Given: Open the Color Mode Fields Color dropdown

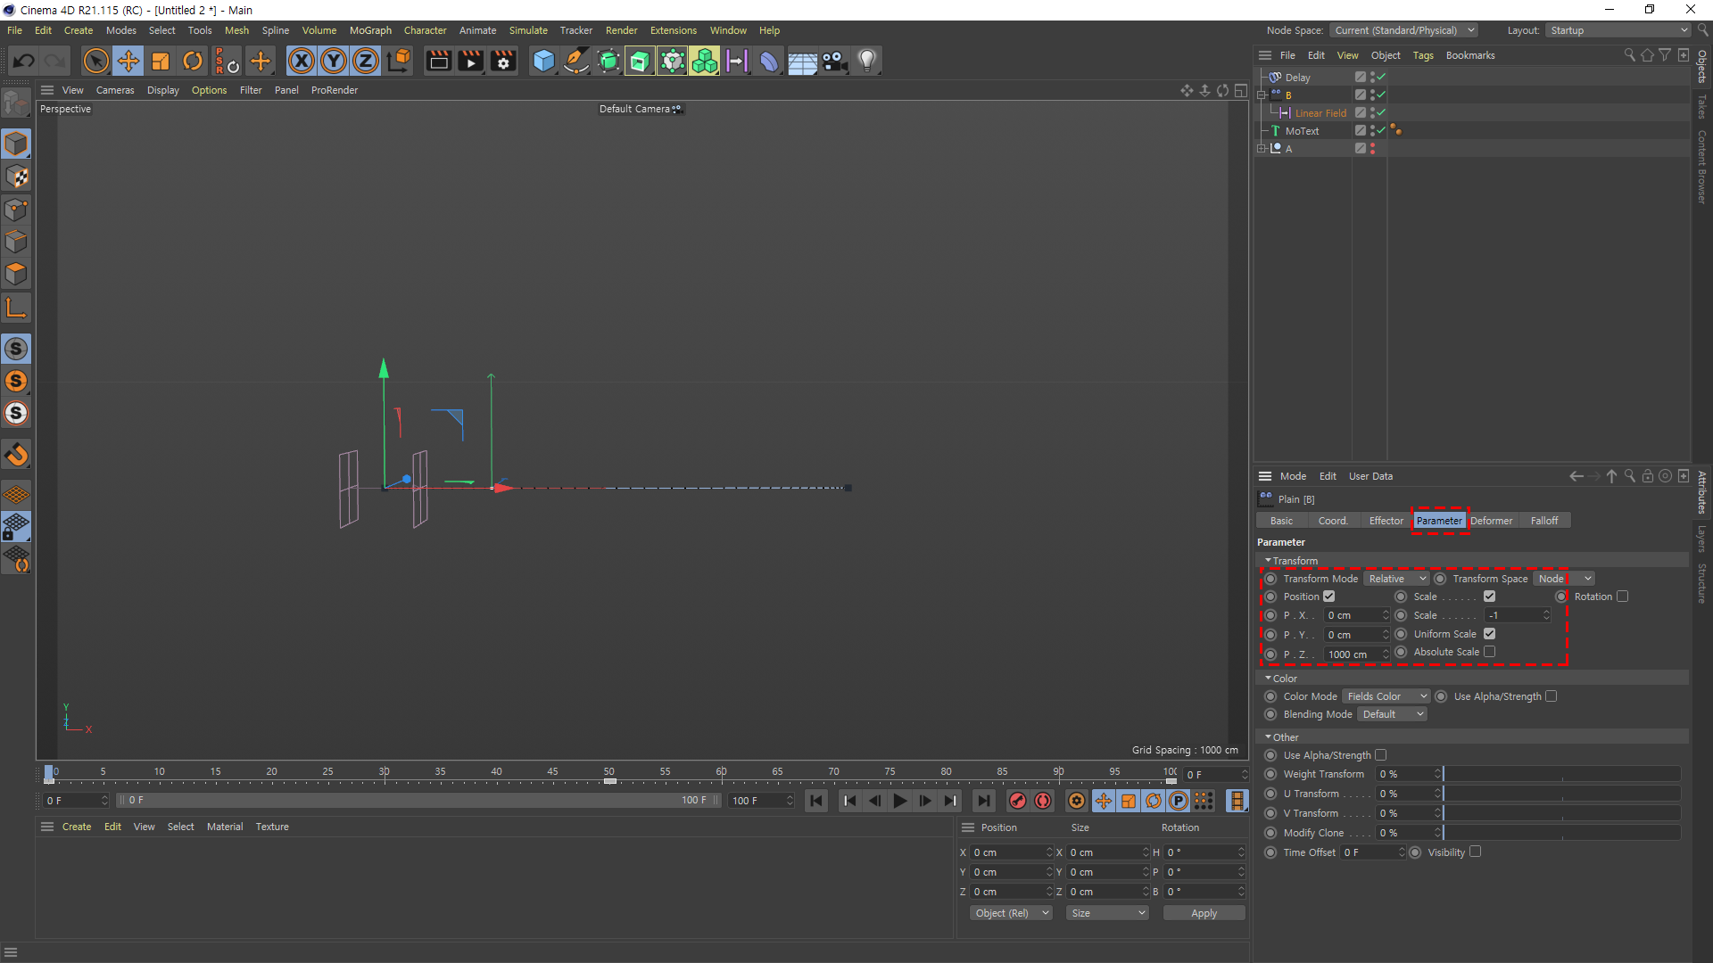Looking at the screenshot, I should tap(1386, 696).
